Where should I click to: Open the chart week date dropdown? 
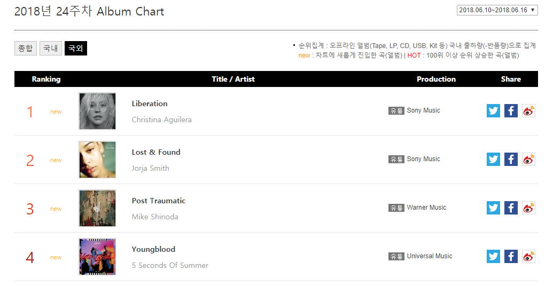pos(497,10)
